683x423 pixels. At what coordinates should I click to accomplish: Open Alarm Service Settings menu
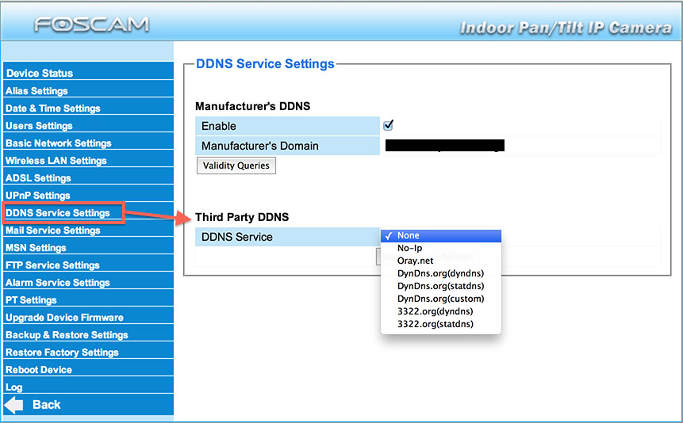point(58,283)
